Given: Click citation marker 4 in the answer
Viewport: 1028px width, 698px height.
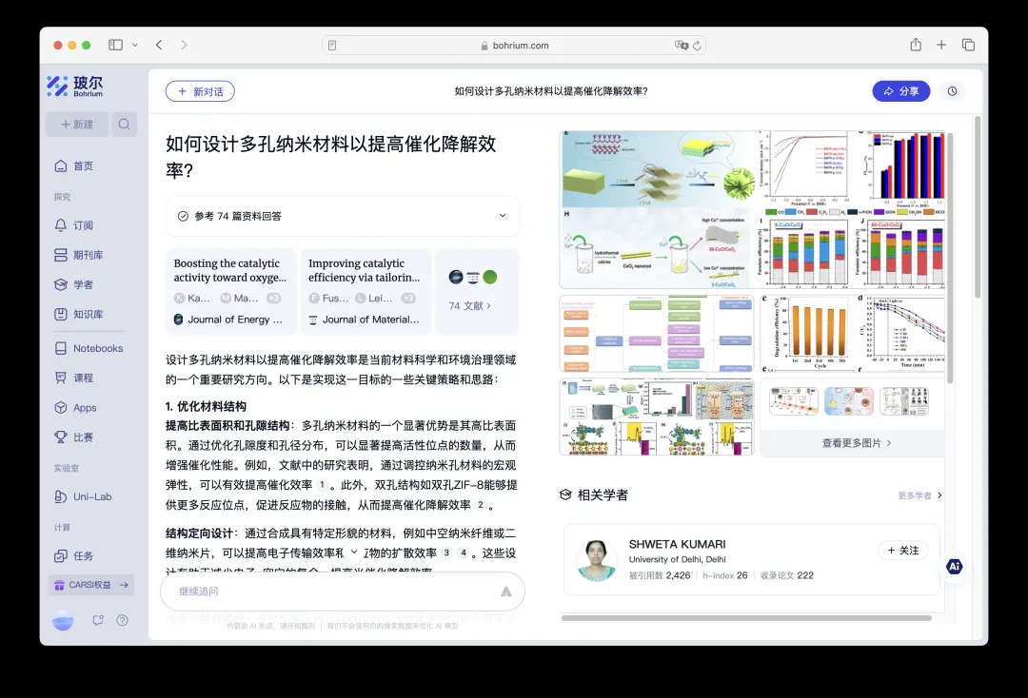Looking at the screenshot, I should pos(464,553).
